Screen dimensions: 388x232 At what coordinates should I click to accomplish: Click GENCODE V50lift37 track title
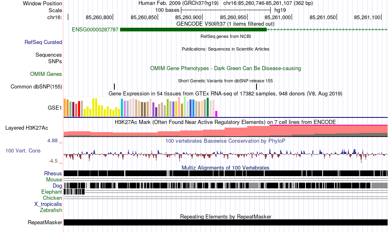click(225, 24)
